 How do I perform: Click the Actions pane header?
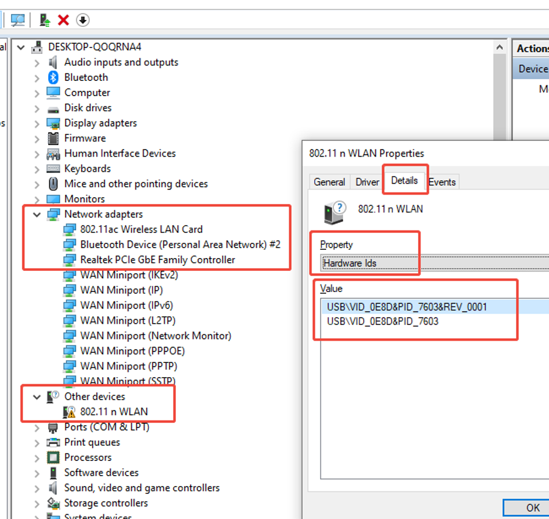532,48
